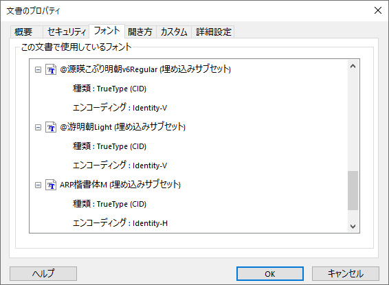This screenshot has height=285, width=389.
Task: Click the キャンセル button
Action: tap(346, 274)
